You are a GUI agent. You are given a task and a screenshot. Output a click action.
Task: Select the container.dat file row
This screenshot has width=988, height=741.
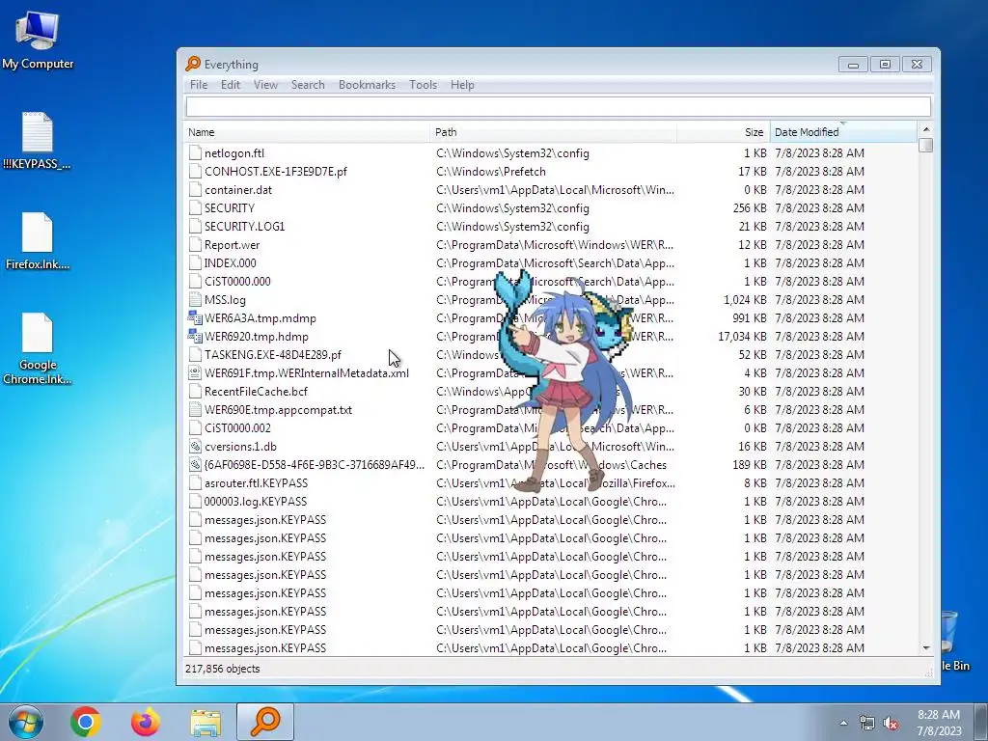pyautogui.click(x=551, y=190)
